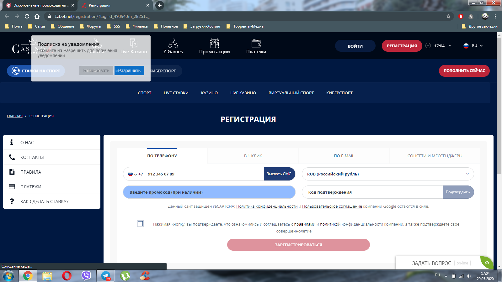The height and width of the screenshot is (282, 502).
Task: Open a new browser tab
Action: (159, 5)
